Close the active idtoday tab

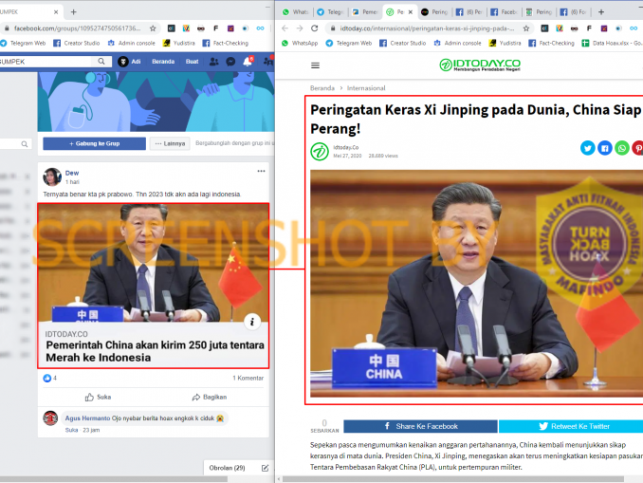[411, 12]
